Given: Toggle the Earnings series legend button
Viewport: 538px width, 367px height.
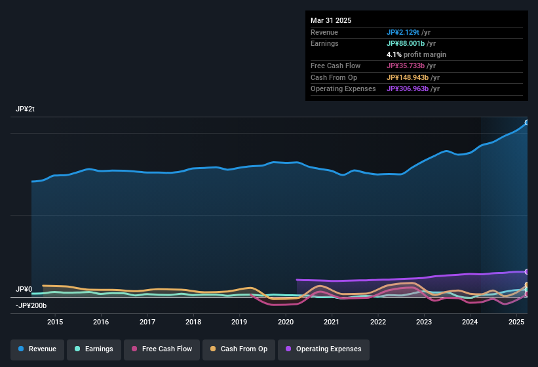Looking at the screenshot, I should 94,349.
